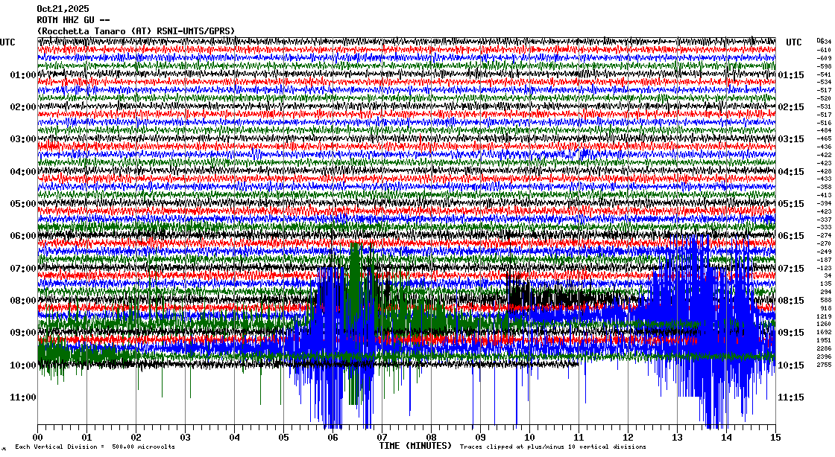835x457 pixels.
Task: Click the 02:15 time label on right axis
Action: pos(790,107)
